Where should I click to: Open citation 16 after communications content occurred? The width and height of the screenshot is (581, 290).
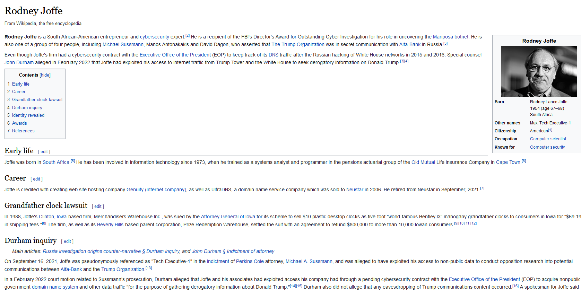515,286
